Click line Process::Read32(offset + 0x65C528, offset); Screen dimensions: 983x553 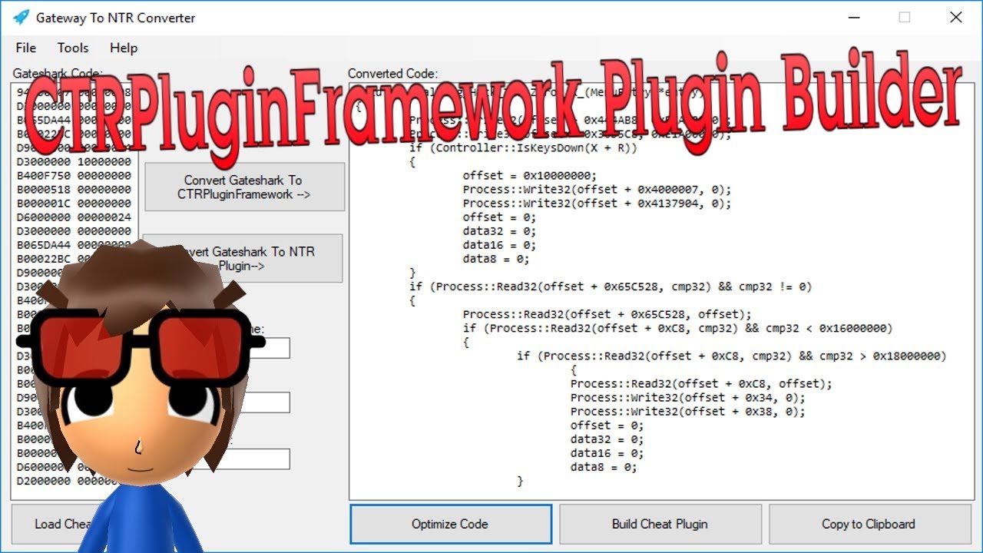coord(607,314)
